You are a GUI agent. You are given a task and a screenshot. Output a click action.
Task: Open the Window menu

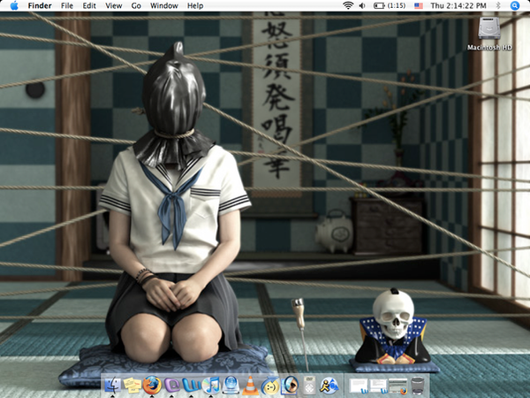click(x=163, y=5)
